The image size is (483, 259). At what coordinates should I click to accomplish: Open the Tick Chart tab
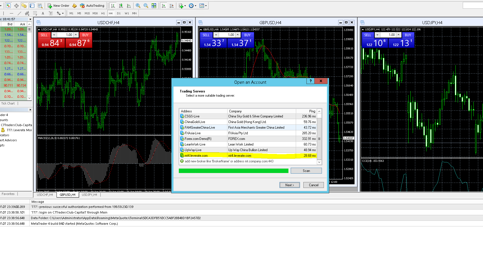click(8, 103)
